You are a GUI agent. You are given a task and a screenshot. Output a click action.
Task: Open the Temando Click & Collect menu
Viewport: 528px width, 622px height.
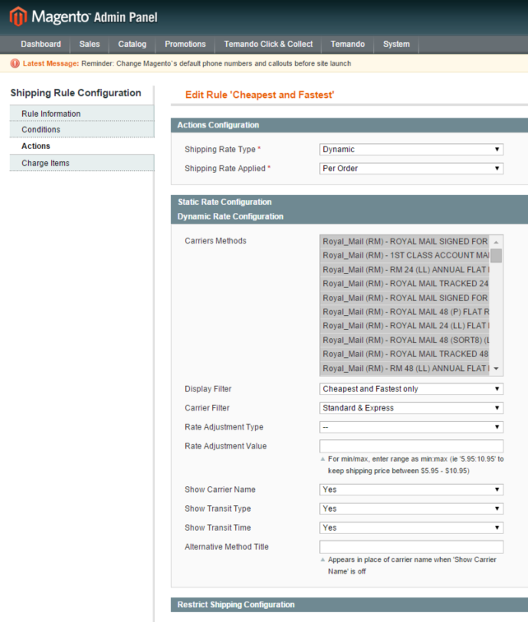pyautogui.click(x=268, y=44)
